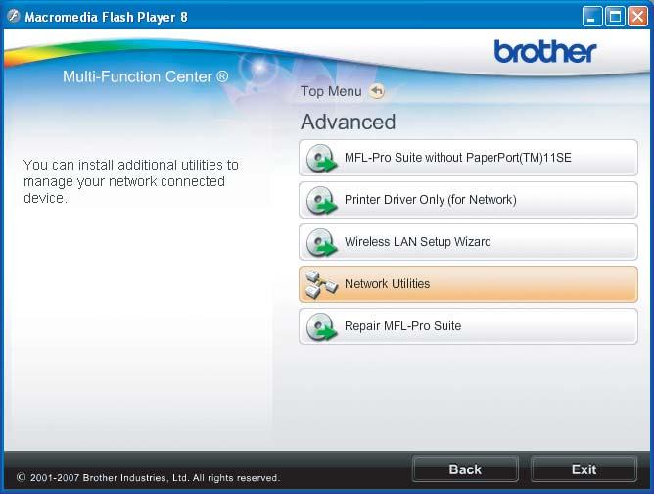This screenshot has width=654, height=494.
Task: Maximize the Flash Player window
Action: (x=615, y=17)
